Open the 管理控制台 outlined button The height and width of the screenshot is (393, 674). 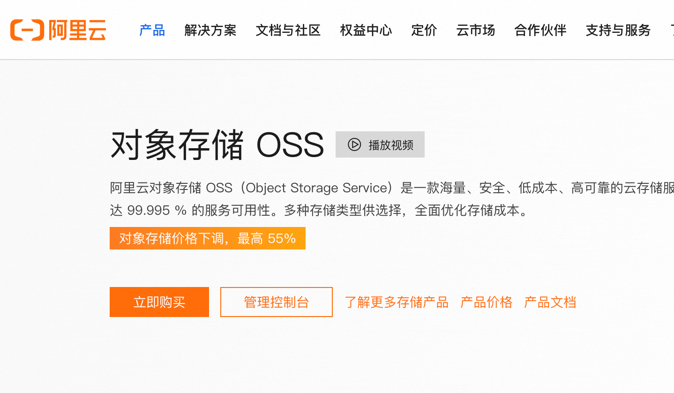pyautogui.click(x=277, y=302)
